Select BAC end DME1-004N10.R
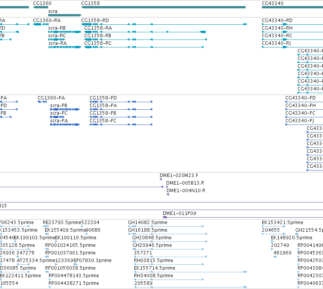The width and height of the screenshot is (323, 289). (x=186, y=191)
